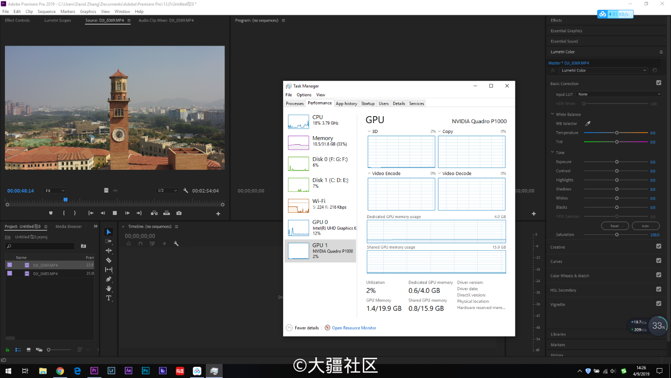
Task: Open Resource Monitor link
Action: [354, 328]
